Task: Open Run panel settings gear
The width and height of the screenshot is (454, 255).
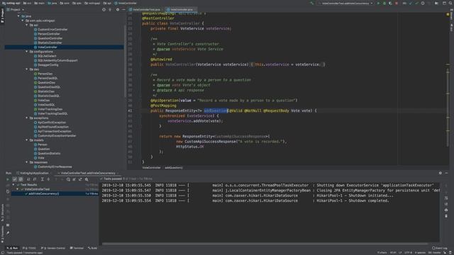Action: [441, 173]
